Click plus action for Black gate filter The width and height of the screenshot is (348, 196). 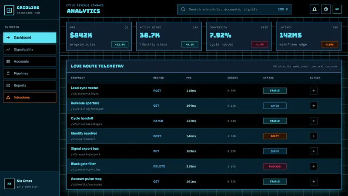(x=314, y=166)
